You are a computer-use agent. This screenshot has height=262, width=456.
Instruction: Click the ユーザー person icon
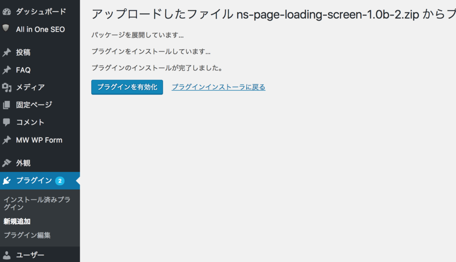click(x=7, y=255)
